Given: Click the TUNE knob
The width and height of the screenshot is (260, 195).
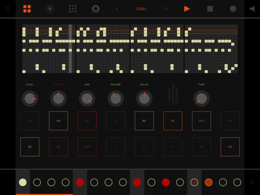Looking at the screenshot, I should click(202, 98).
